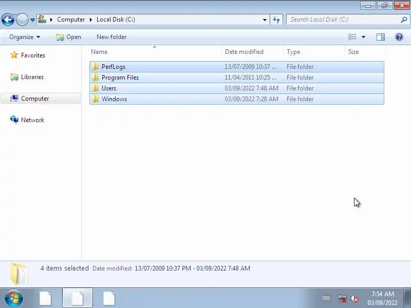Select the PerfLogs folder name
Image resolution: width=411 pixels, height=308 pixels.
[x=114, y=67]
